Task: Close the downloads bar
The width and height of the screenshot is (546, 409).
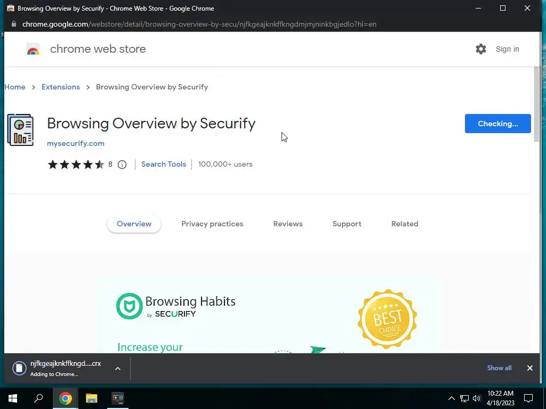Action: pos(529,368)
